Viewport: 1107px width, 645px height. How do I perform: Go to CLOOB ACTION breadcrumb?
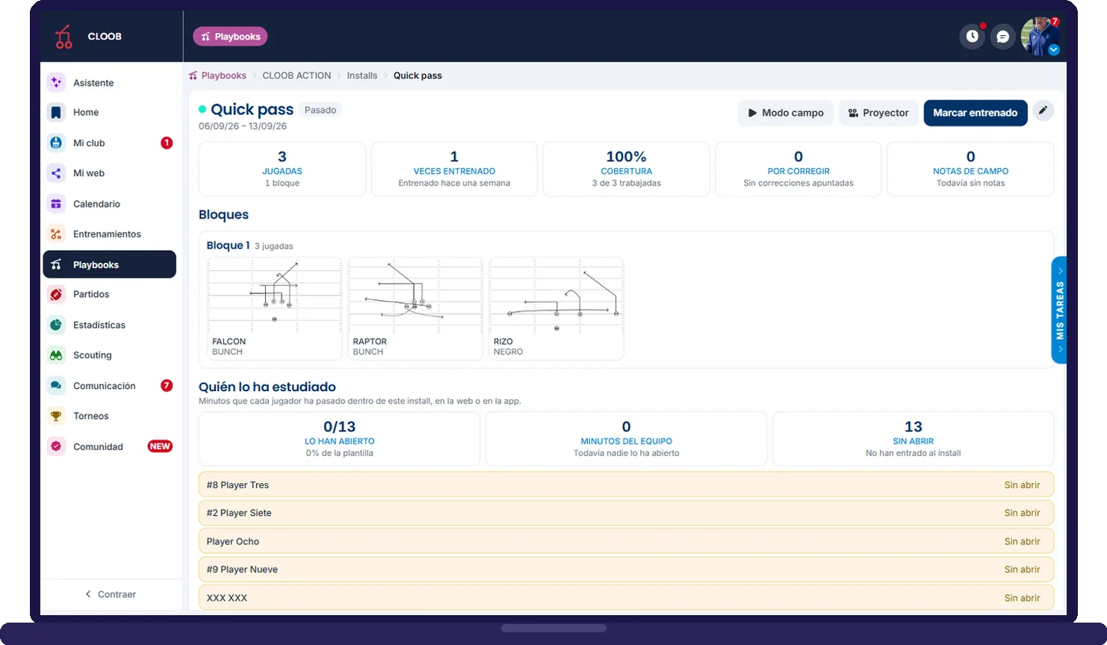pyautogui.click(x=297, y=75)
